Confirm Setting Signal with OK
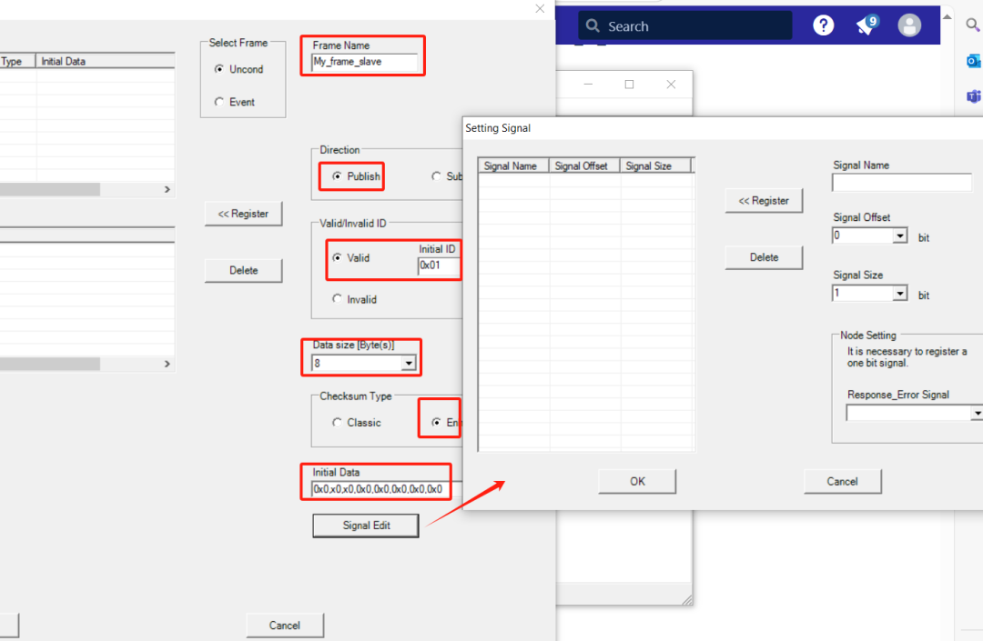The height and width of the screenshot is (641, 983). pos(637,481)
